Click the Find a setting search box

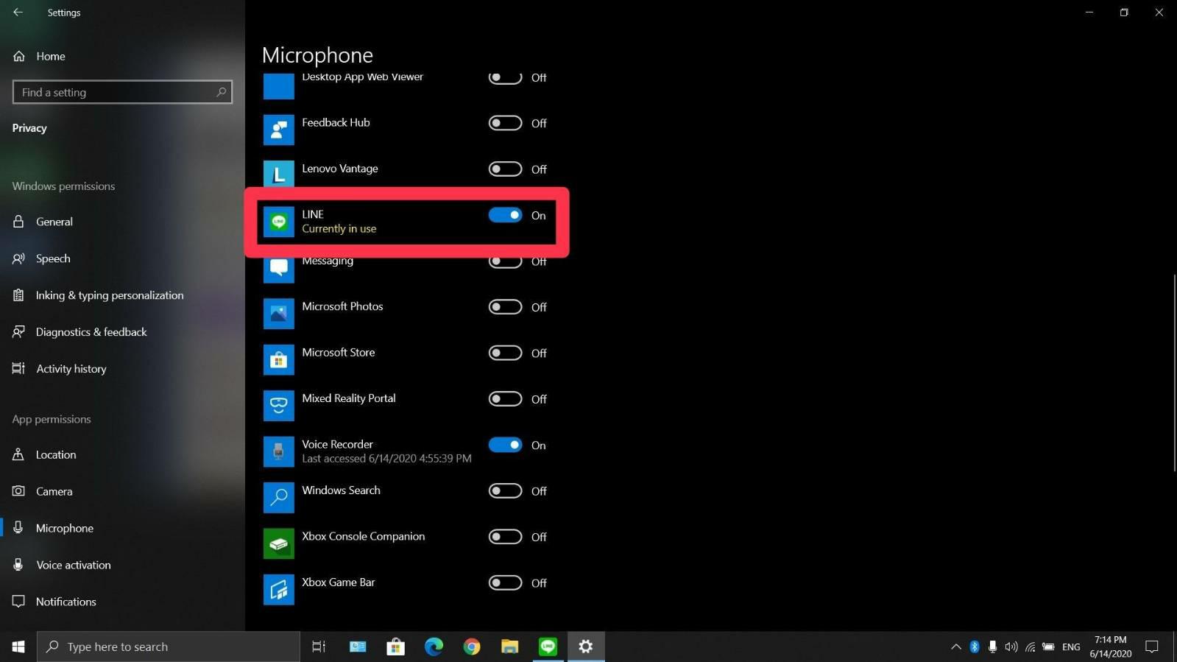click(x=122, y=92)
